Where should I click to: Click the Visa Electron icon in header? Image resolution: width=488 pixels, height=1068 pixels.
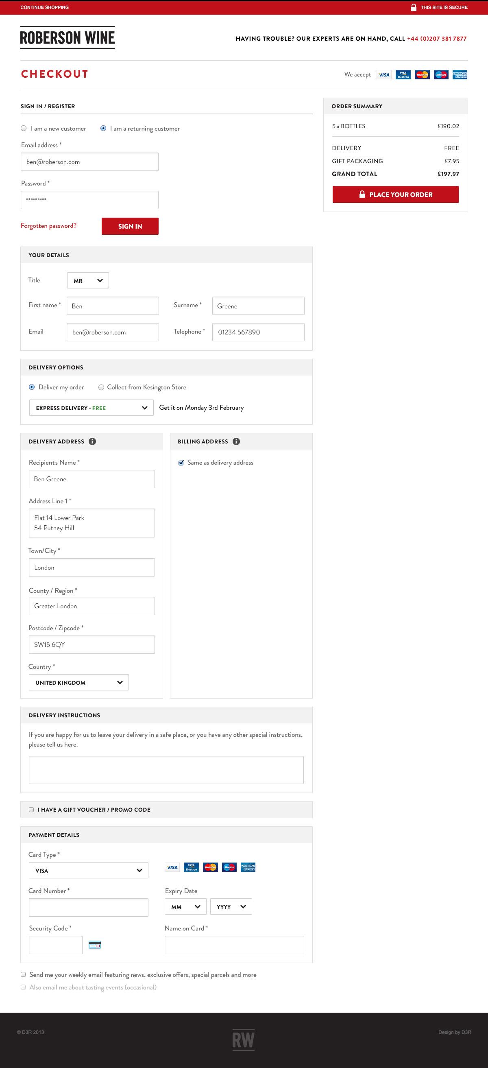tap(403, 74)
